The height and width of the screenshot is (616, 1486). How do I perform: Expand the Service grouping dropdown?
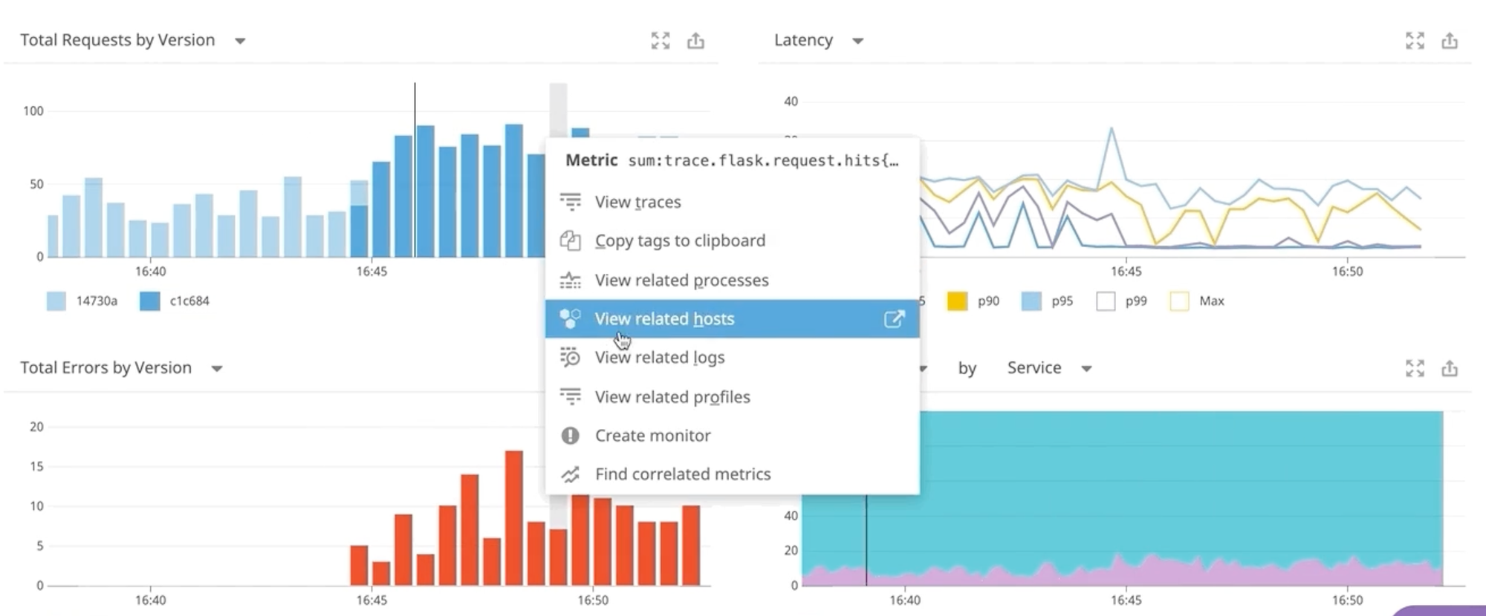pyautogui.click(x=1086, y=369)
